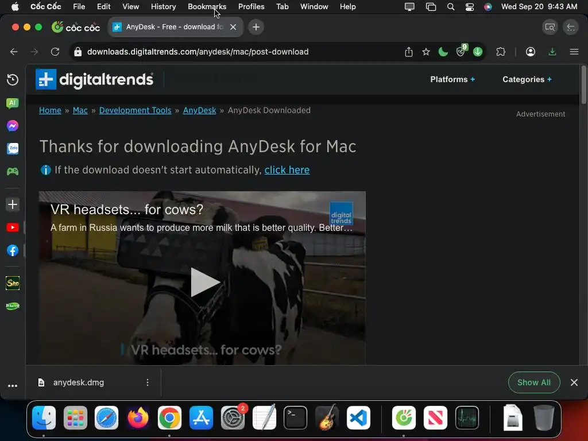588x441 pixels.
Task: Open macOS Spotlight search icon
Action: (x=451, y=7)
